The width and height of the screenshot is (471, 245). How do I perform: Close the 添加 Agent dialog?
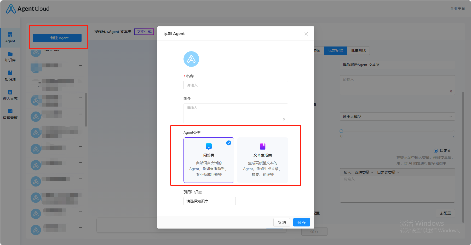pyautogui.click(x=306, y=34)
